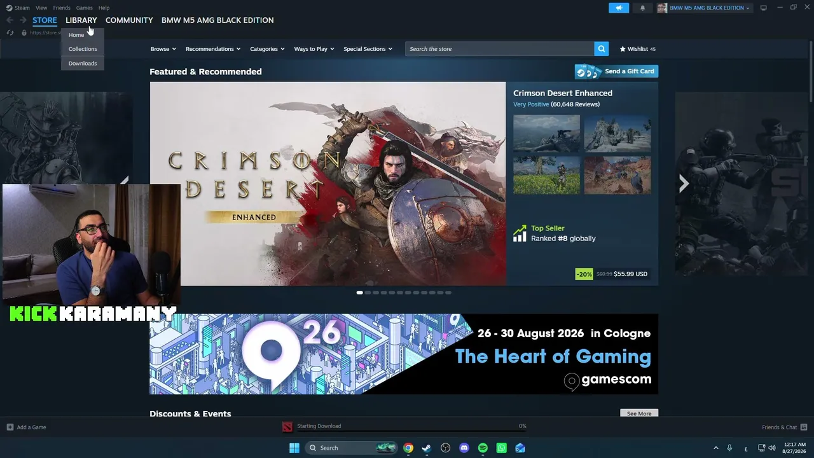This screenshot has width=814, height=458.
Task: Expand the Ways to Play dropdown
Action: click(314, 49)
